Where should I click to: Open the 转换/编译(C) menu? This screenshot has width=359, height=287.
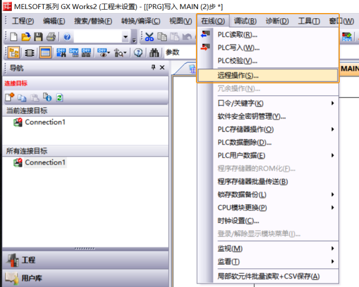coord(141,21)
